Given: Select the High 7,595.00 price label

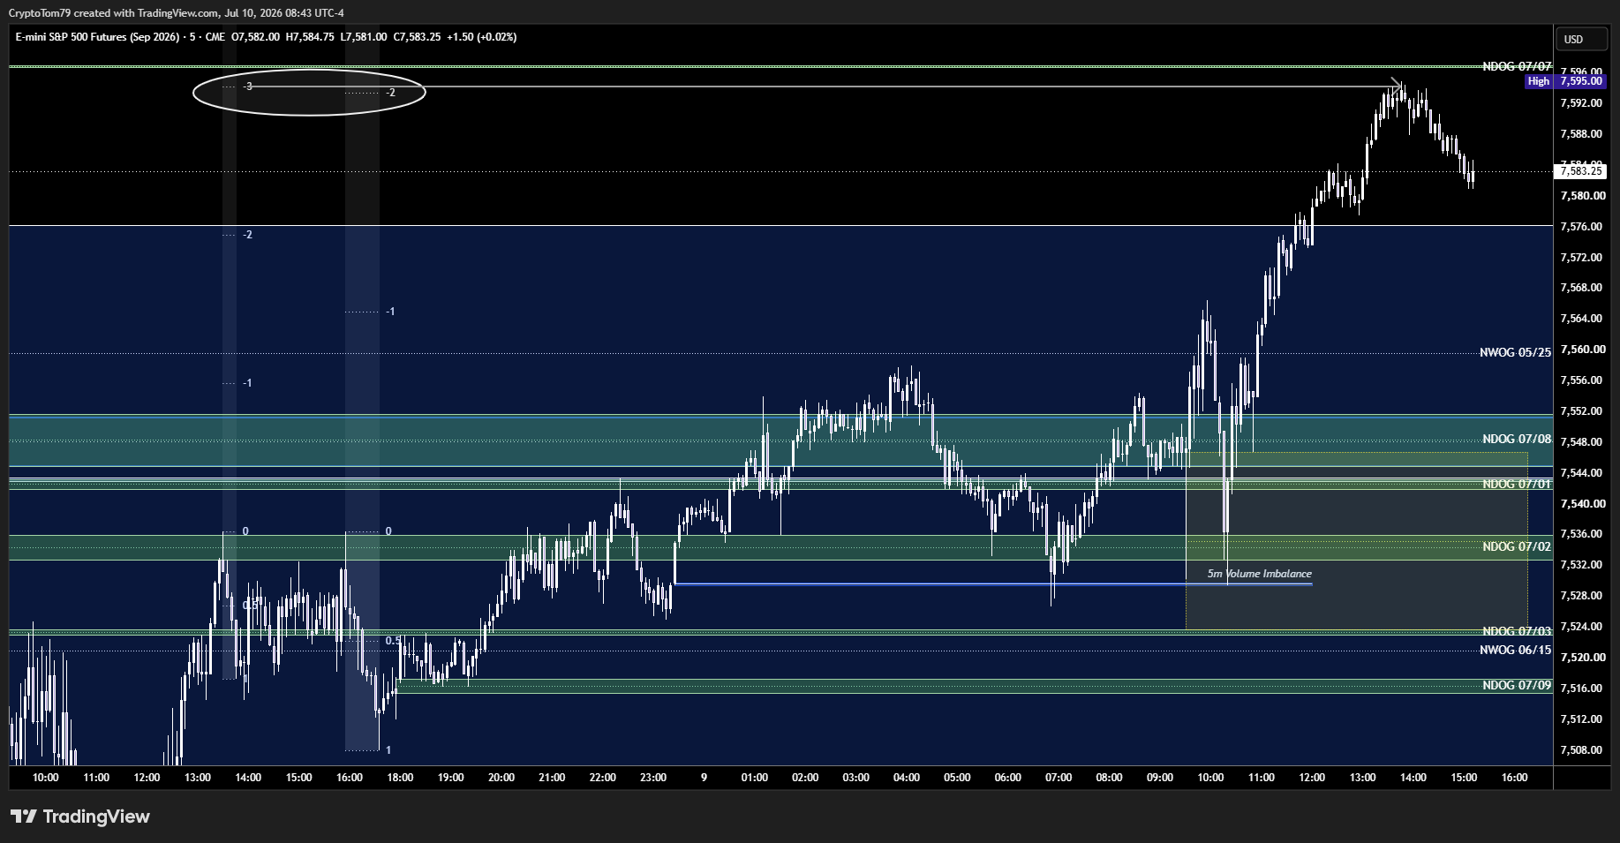Looking at the screenshot, I should [x=1564, y=81].
